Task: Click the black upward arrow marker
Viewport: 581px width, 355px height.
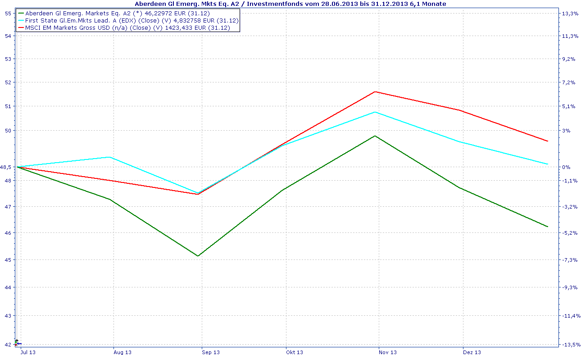Action: [x=17, y=343]
